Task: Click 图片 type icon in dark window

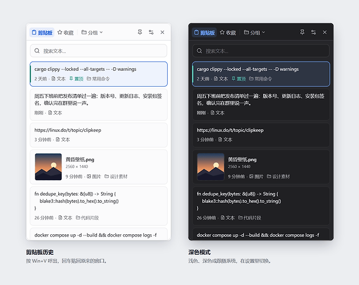Action: (x=251, y=176)
